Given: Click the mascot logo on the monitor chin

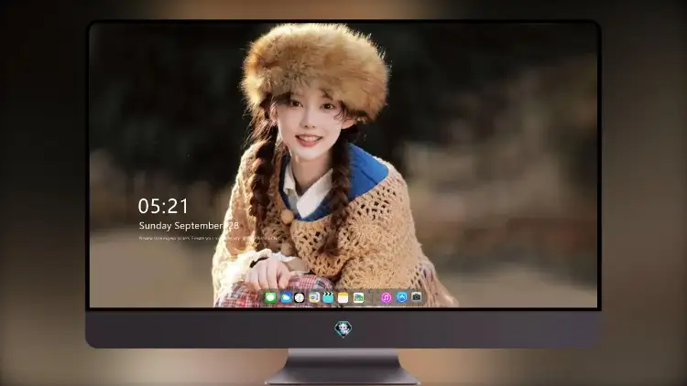Looking at the screenshot, I should pos(343,328).
